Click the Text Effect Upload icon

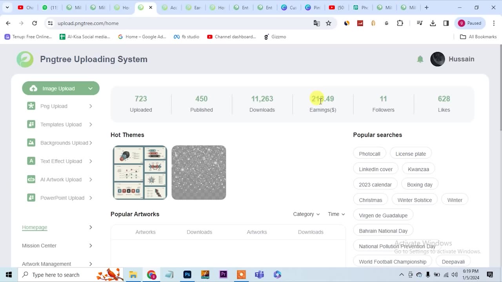point(31,161)
